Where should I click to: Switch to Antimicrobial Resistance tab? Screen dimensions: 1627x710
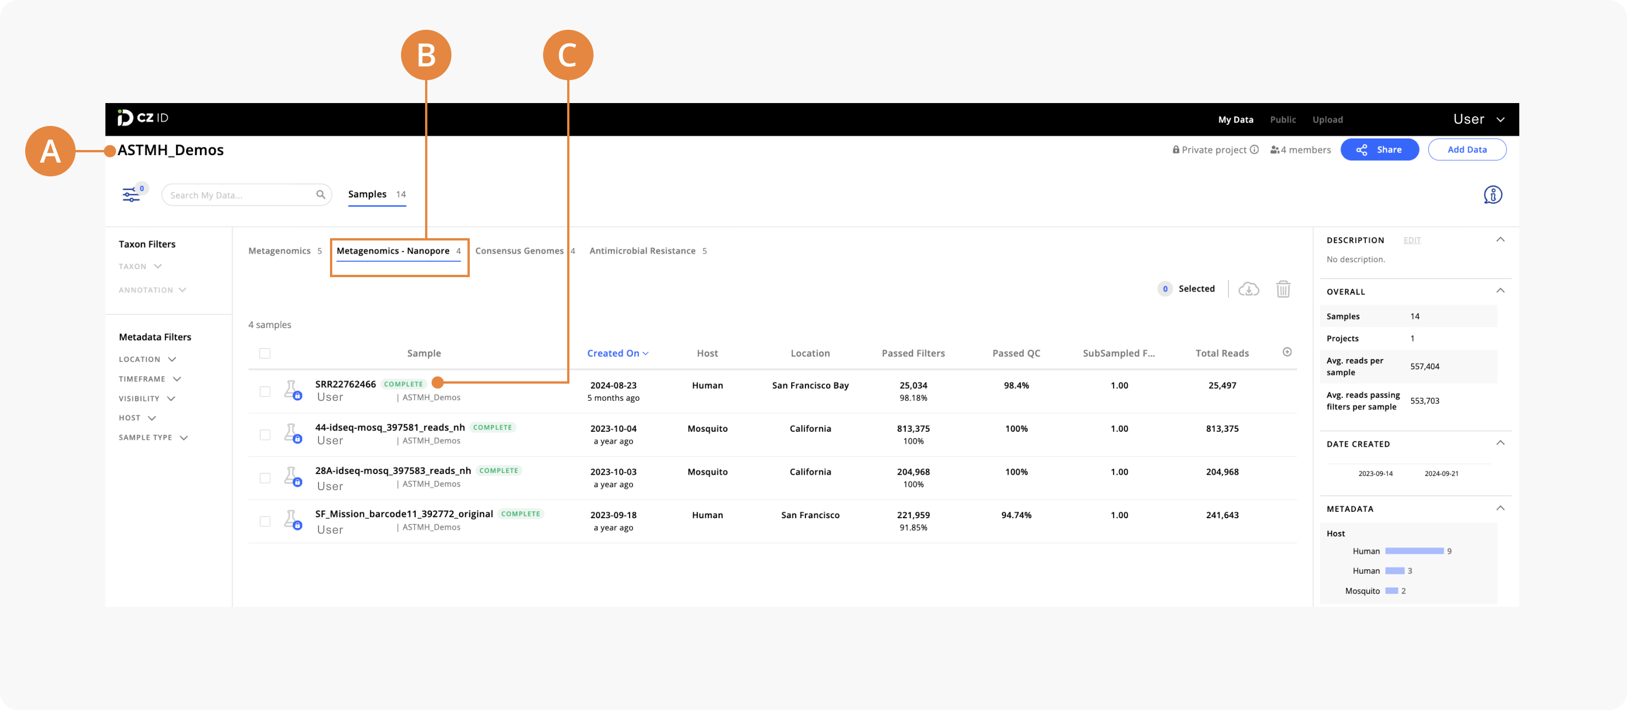click(647, 251)
